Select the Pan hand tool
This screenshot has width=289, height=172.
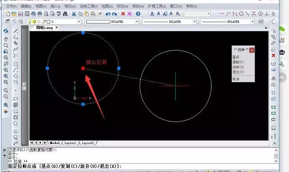[x=6, y=38]
